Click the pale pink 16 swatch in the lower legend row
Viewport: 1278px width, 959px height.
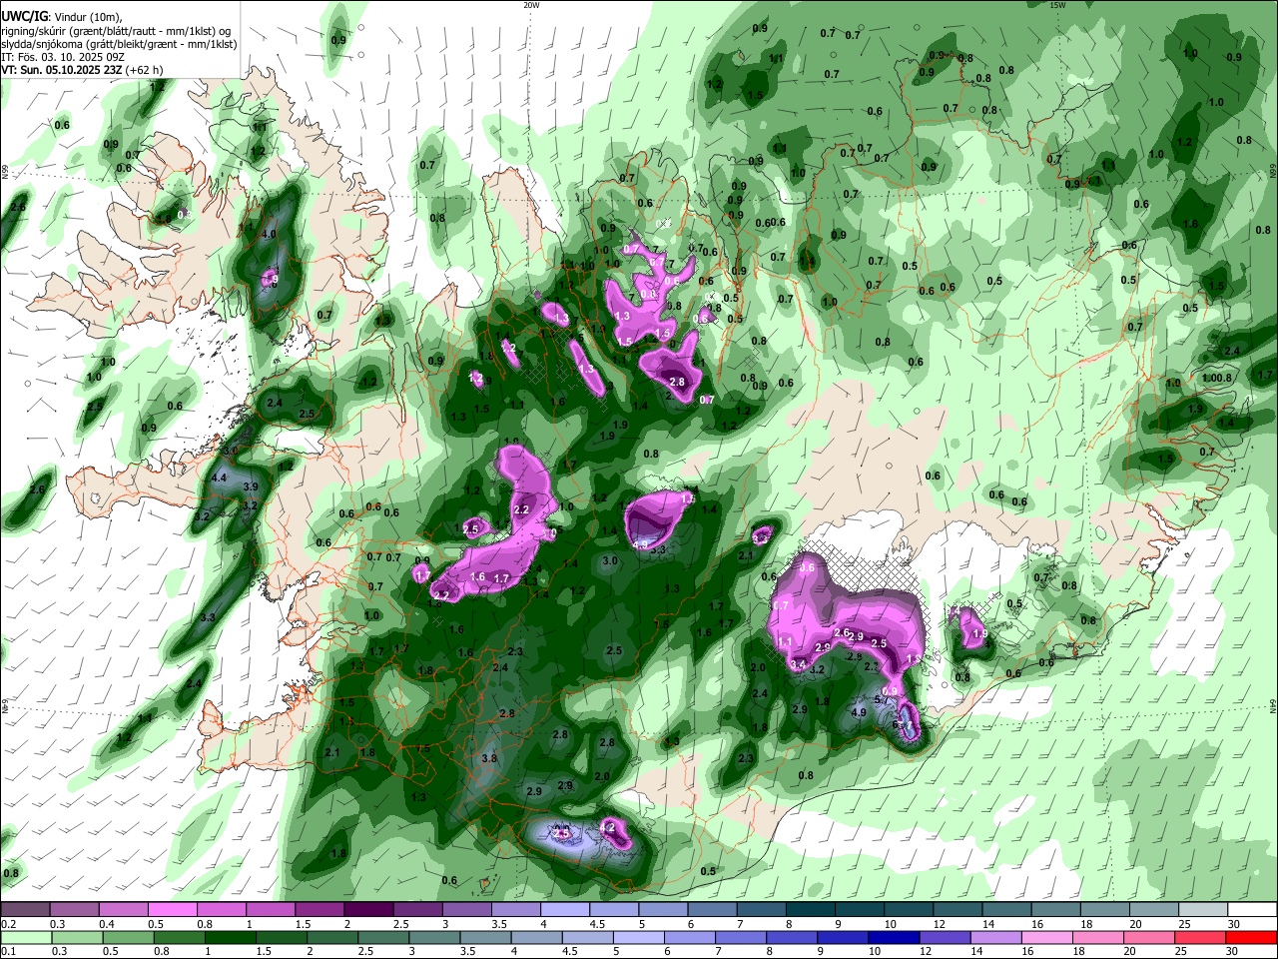[1047, 937]
